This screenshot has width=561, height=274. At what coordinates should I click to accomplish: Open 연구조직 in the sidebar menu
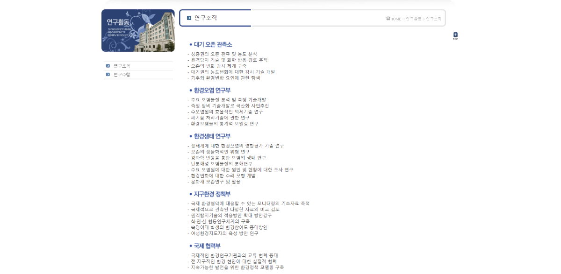coord(122,66)
